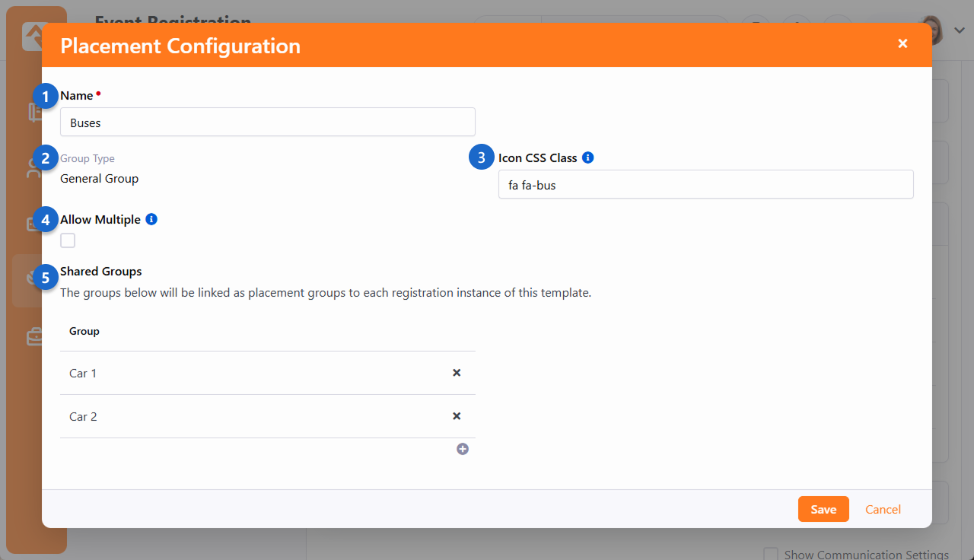974x560 pixels.
Task: Click the info icon beside Icon CSS Class
Action: coord(587,158)
